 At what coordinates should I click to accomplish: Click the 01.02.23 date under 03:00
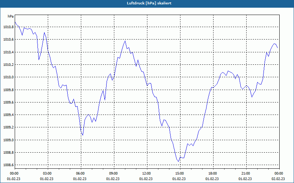[47, 179]
